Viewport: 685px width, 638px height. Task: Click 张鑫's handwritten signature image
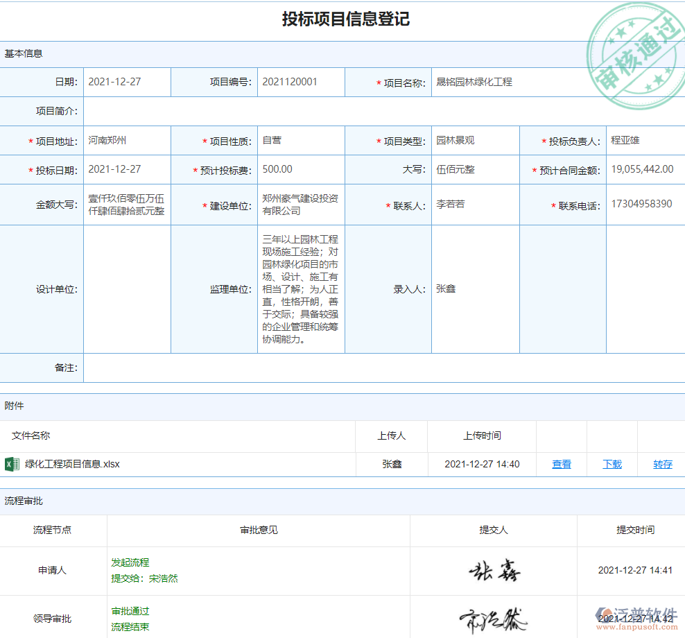(493, 571)
